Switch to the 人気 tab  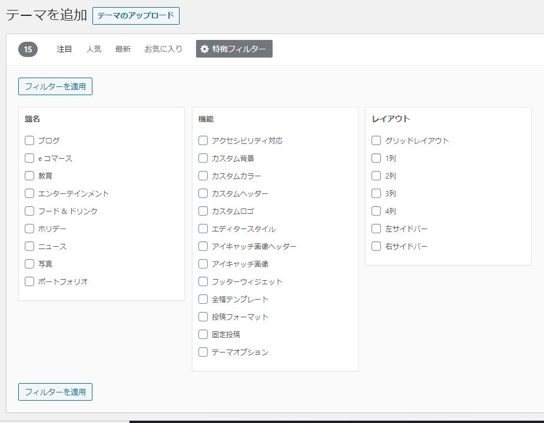click(94, 49)
